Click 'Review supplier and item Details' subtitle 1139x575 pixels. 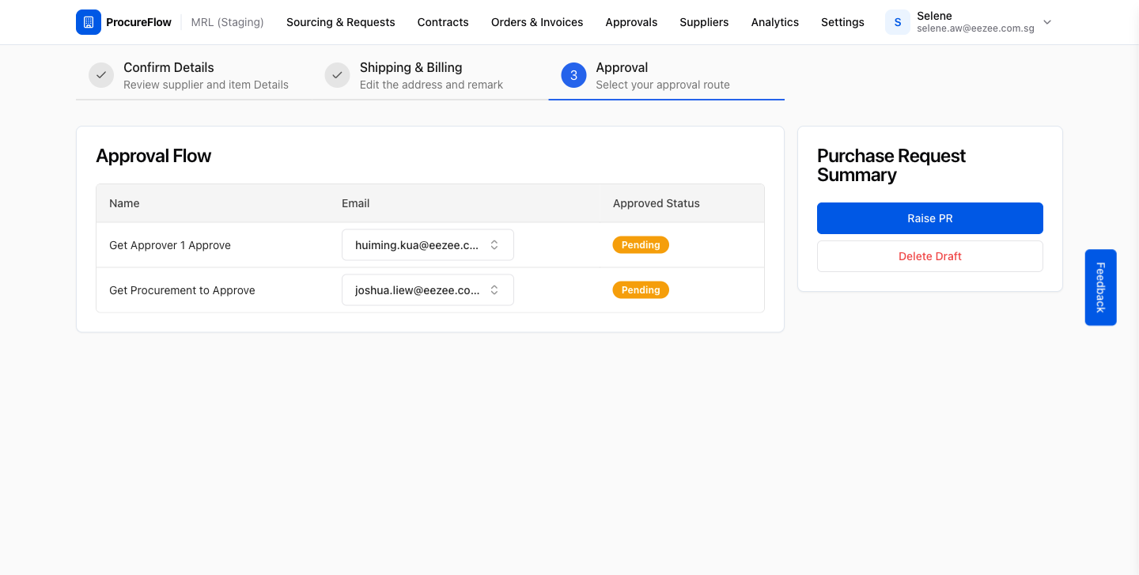point(206,85)
